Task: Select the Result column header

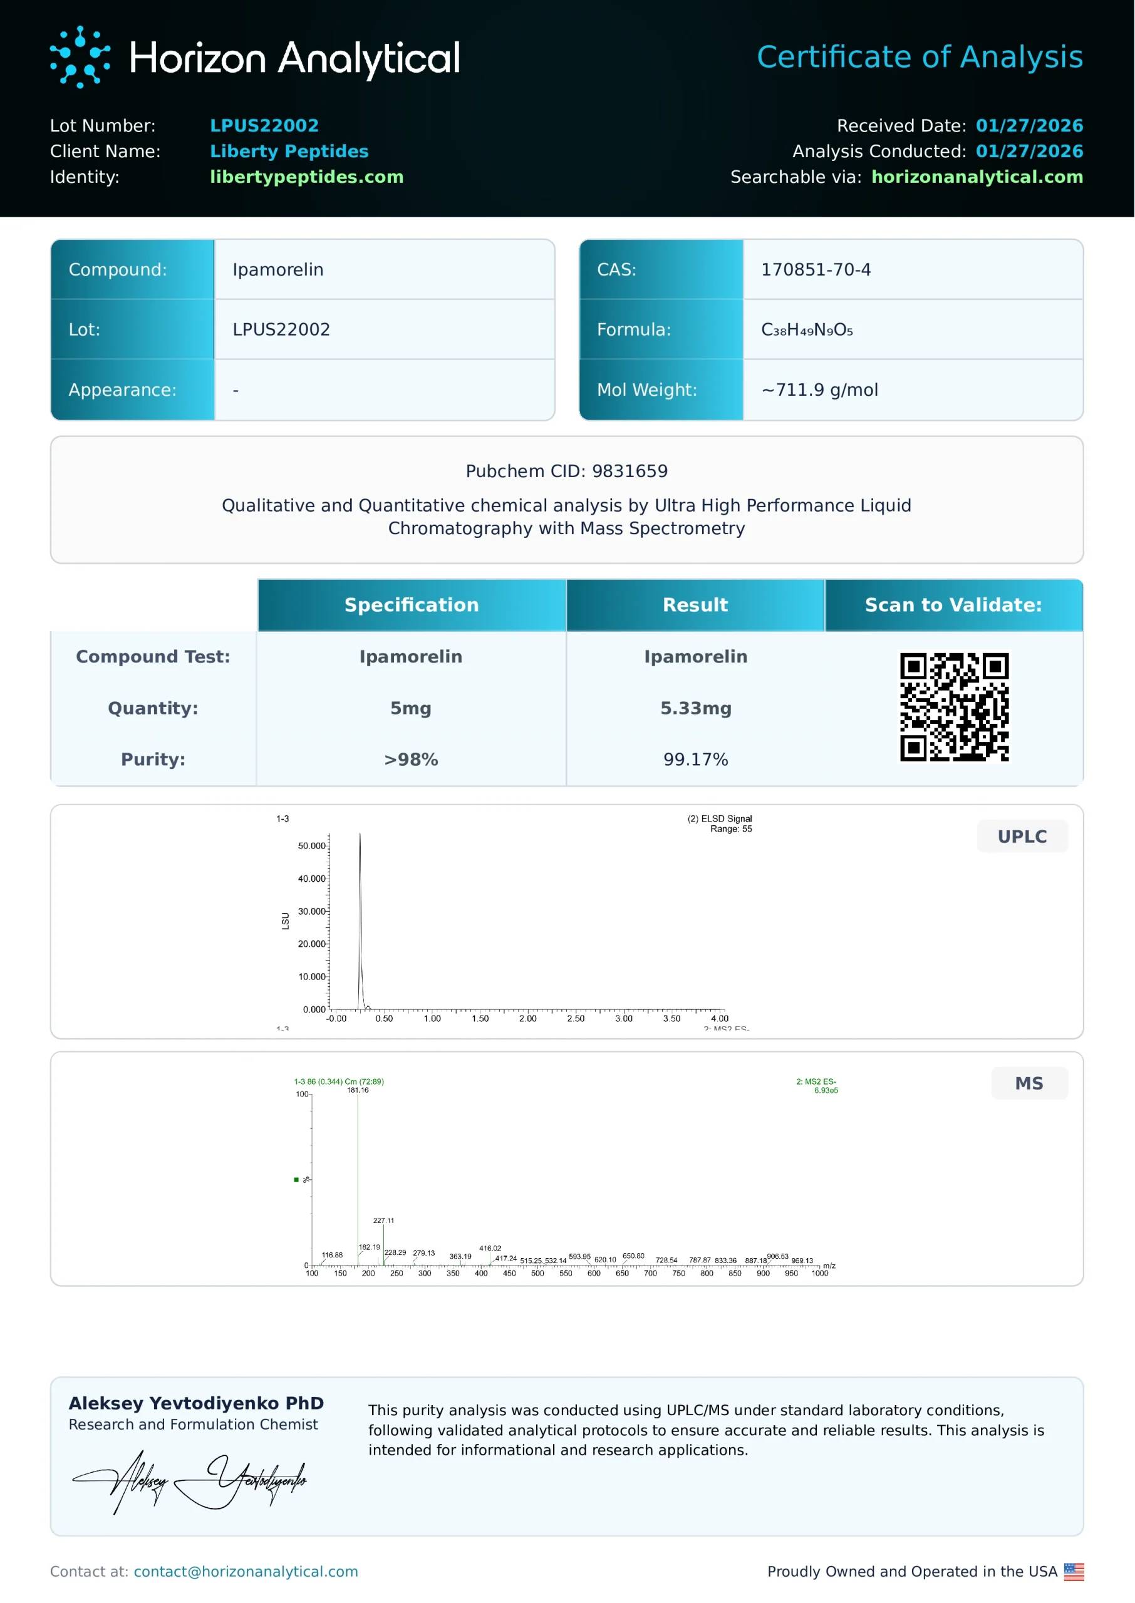Action: tap(695, 605)
